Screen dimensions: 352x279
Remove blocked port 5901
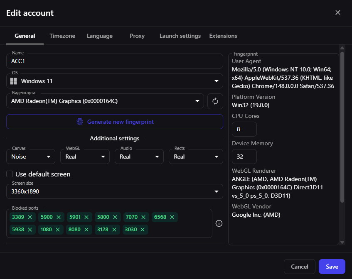86,217
